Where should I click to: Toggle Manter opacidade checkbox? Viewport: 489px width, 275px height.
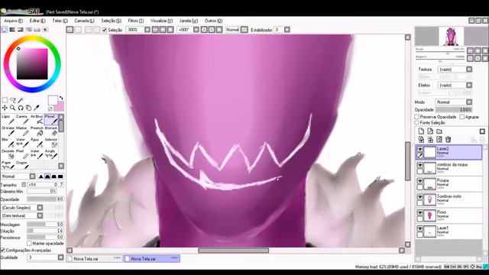(x=29, y=243)
